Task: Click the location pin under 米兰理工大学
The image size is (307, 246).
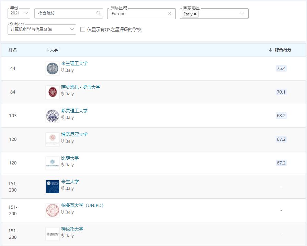Action: coord(62,70)
